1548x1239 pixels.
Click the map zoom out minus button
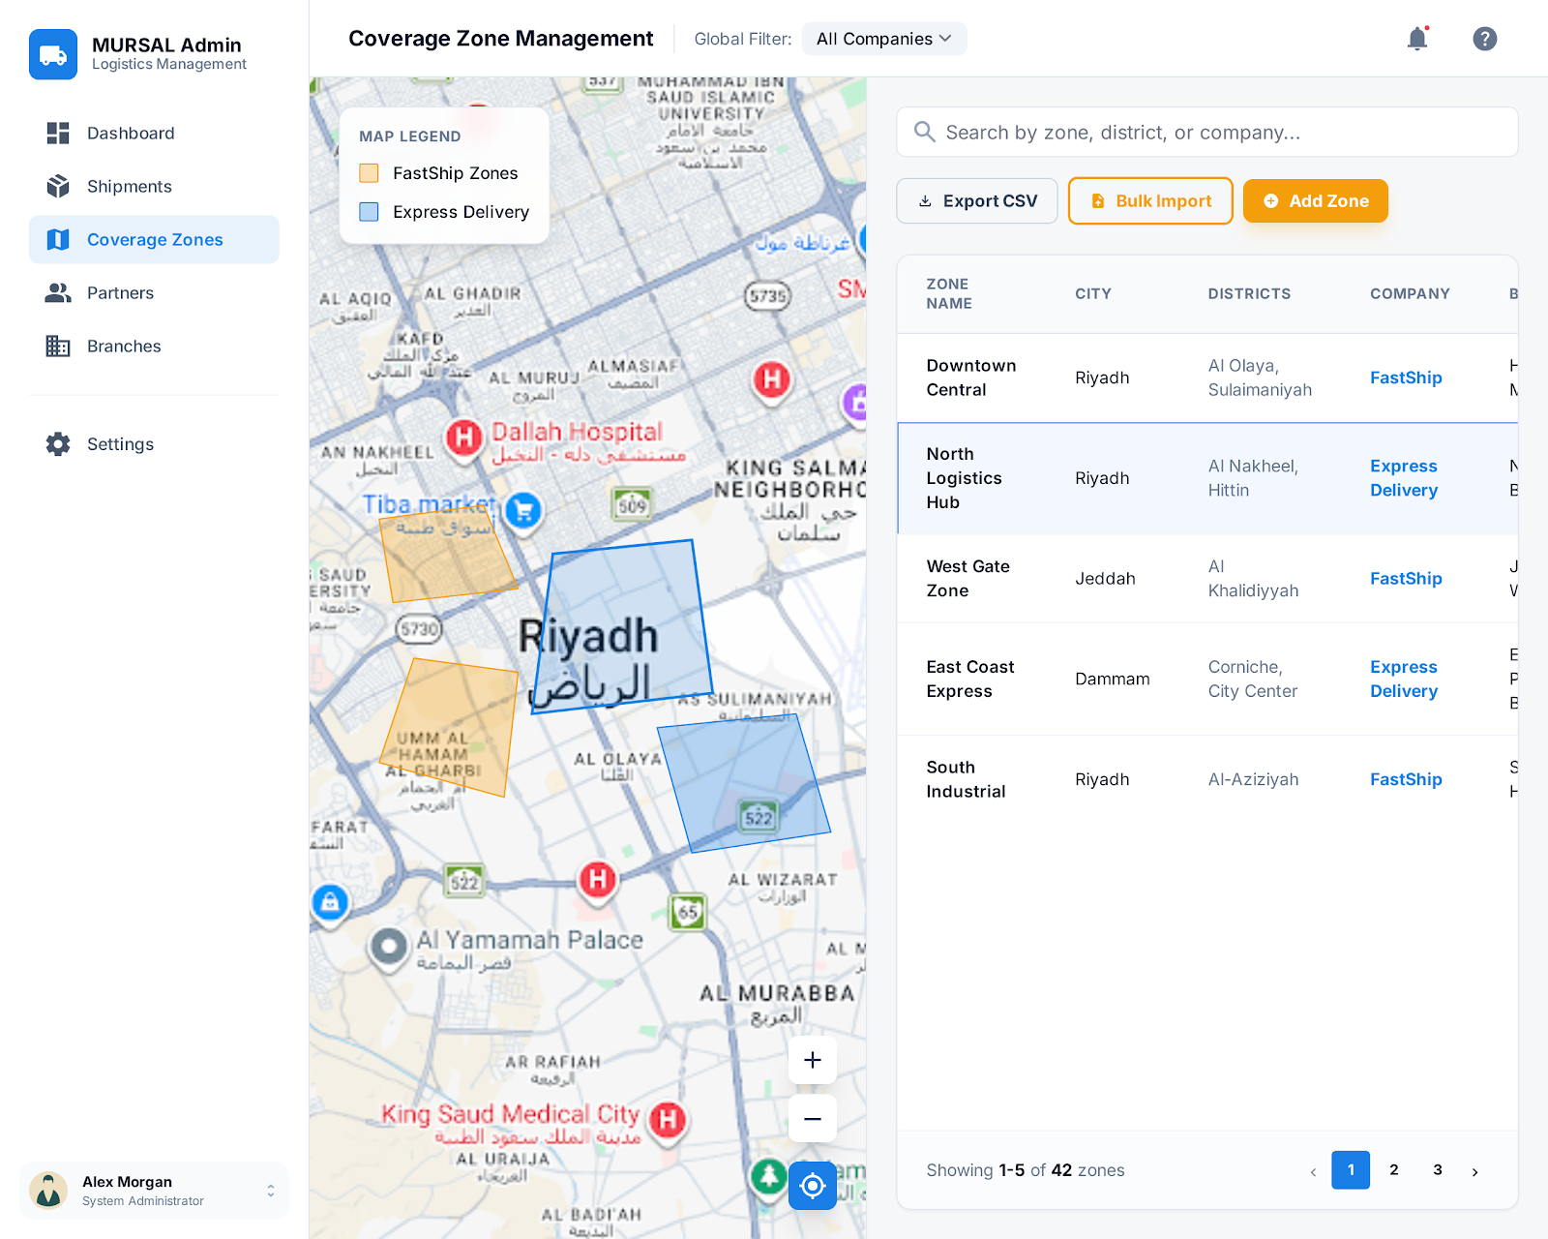[x=813, y=1119]
